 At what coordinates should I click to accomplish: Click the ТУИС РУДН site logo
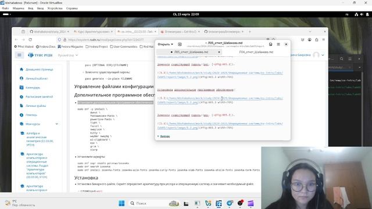tap(40, 55)
